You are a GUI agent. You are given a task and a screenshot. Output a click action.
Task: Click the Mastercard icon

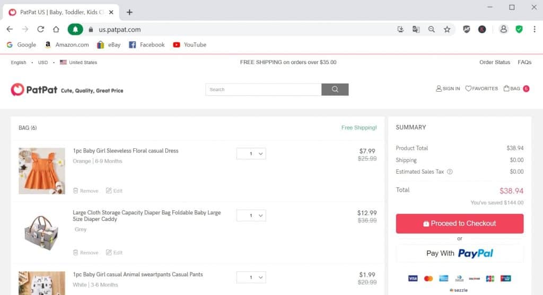click(x=428, y=279)
